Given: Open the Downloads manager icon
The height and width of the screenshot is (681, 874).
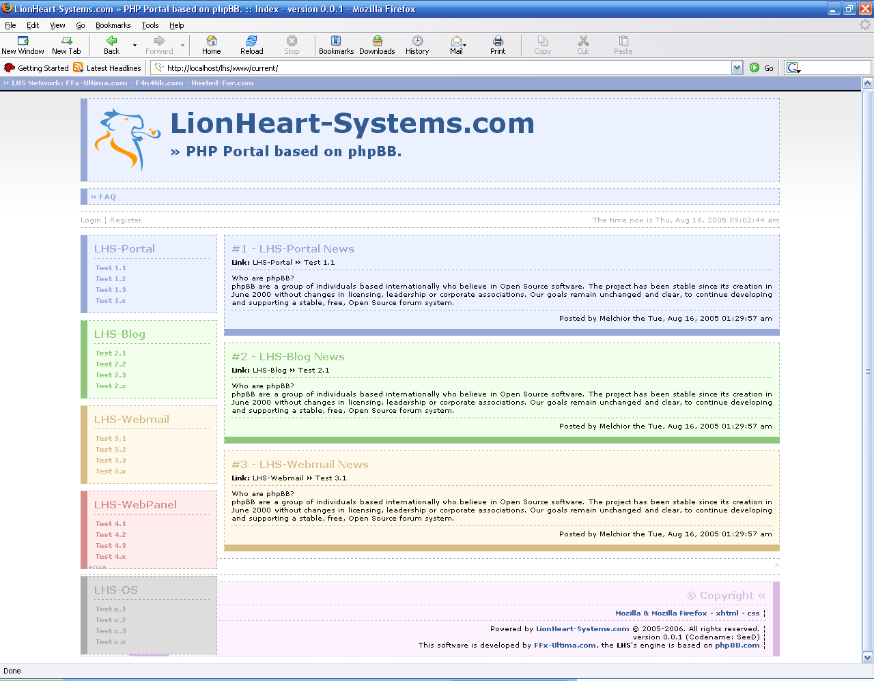Looking at the screenshot, I should click(377, 46).
